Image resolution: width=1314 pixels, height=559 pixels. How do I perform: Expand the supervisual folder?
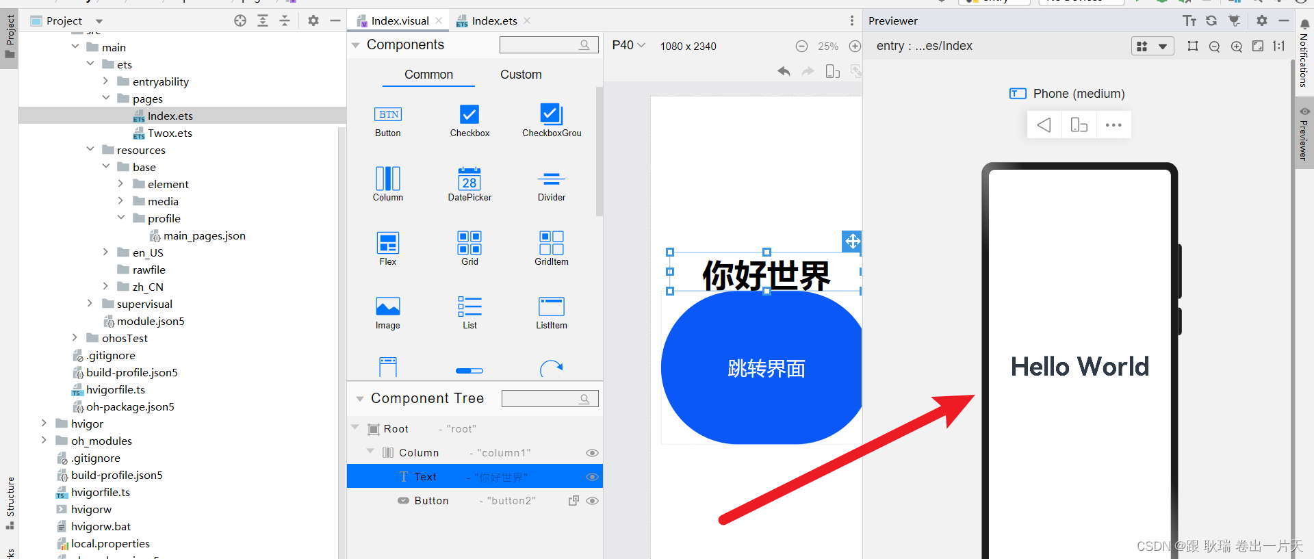[90, 303]
